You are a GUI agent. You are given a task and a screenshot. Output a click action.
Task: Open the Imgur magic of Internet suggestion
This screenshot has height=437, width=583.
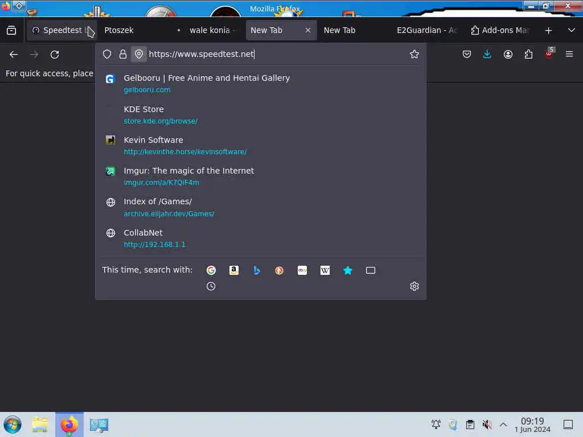click(260, 176)
